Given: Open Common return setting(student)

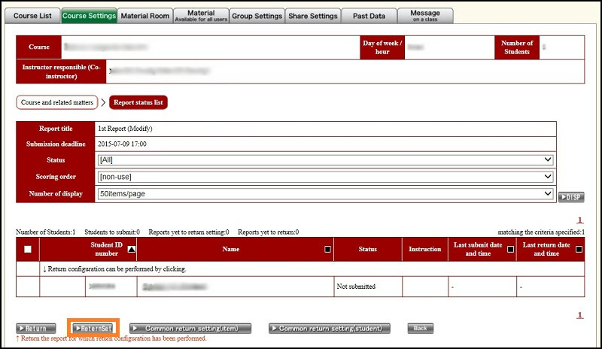Looking at the screenshot, I should pyautogui.click(x=330, y=329).
